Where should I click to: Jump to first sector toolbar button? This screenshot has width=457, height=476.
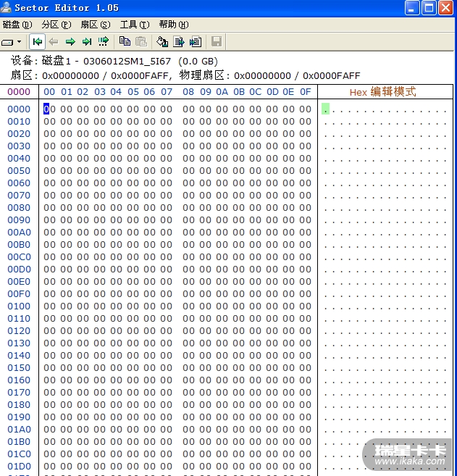tap(37, 41)
